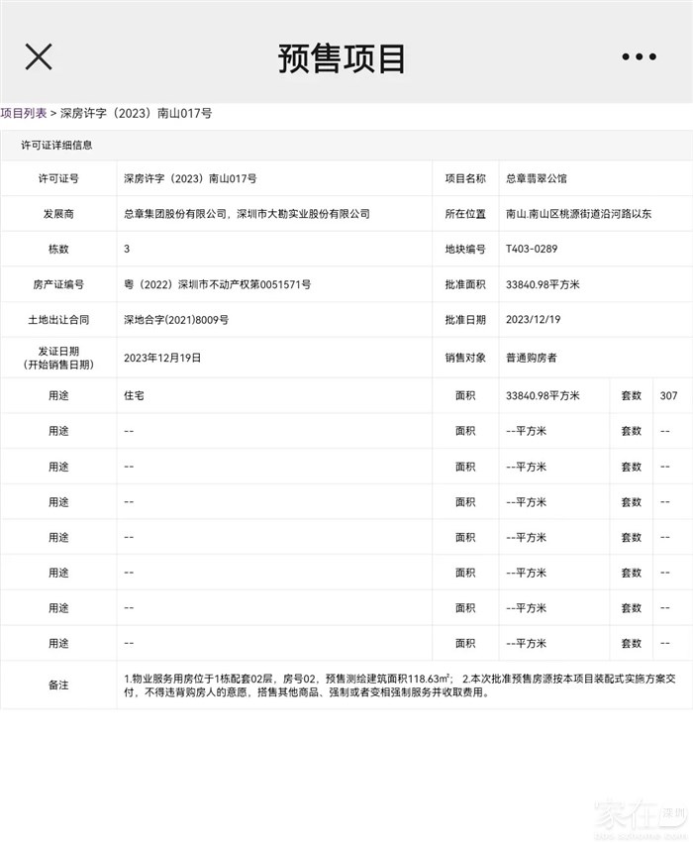Select the 批准面积 value 33840.98平方米

click(x=543, y=285)
